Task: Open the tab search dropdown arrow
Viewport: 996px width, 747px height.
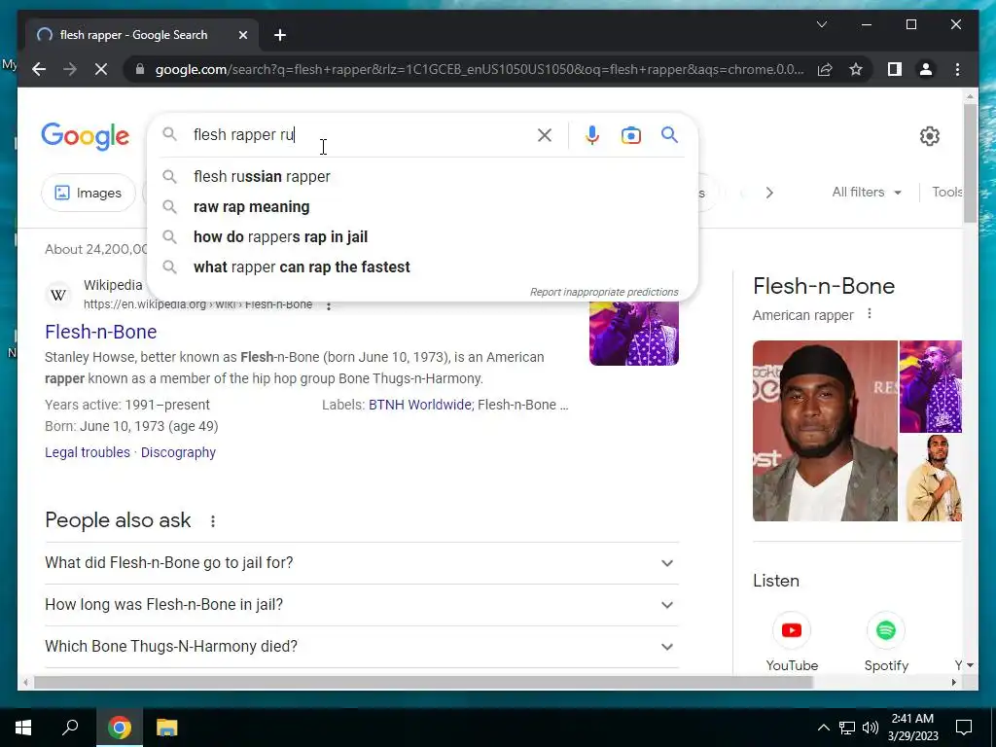Action: coord(821,24)
